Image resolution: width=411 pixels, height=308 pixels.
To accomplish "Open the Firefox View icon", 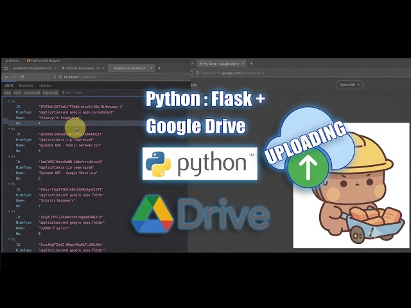I will tap(6, 68).
